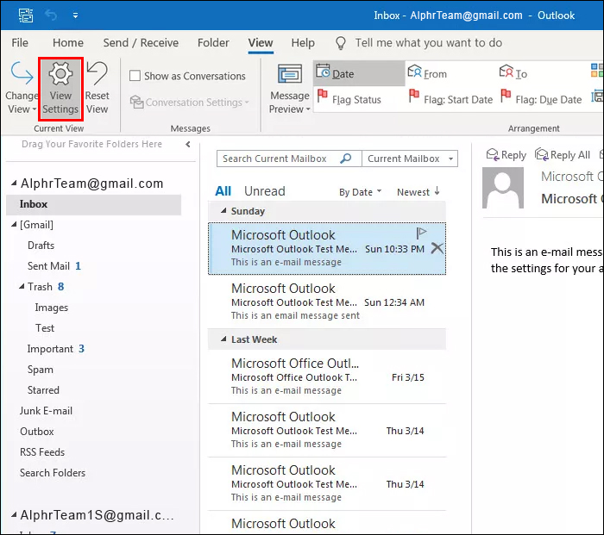Filter to Unread messages
Viewport: 604px width, 535px height.
coord(265,191)
